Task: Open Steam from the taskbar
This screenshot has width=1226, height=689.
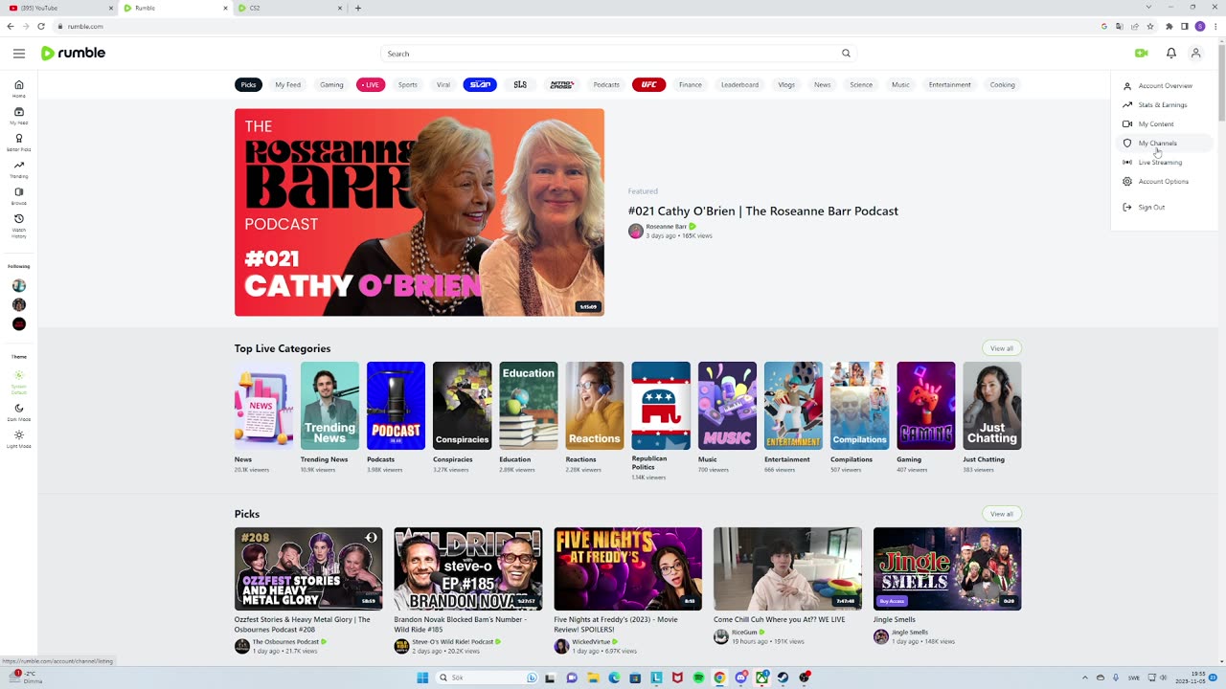Action: point(783,678)
